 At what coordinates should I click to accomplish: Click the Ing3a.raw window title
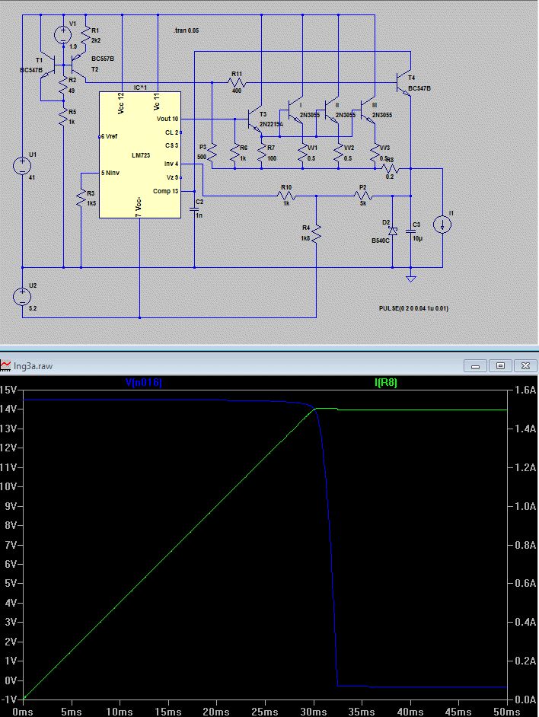[33, 366]
